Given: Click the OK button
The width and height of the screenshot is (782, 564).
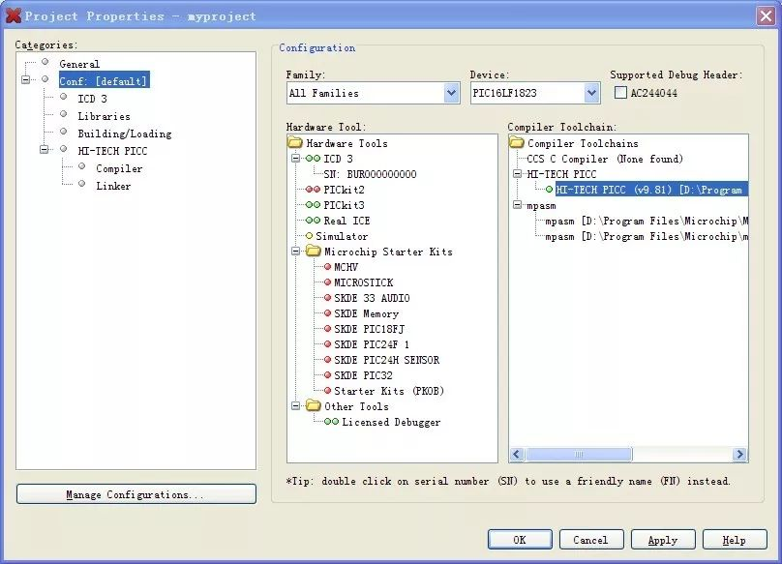Looking at the screenshot, I should (520, 540).
